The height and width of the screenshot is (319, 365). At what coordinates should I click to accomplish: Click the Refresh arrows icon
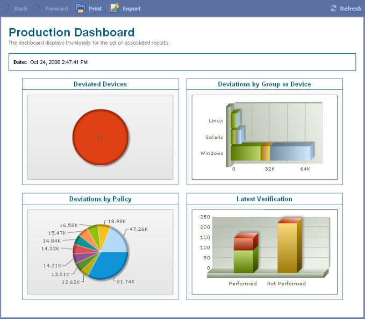334,8
